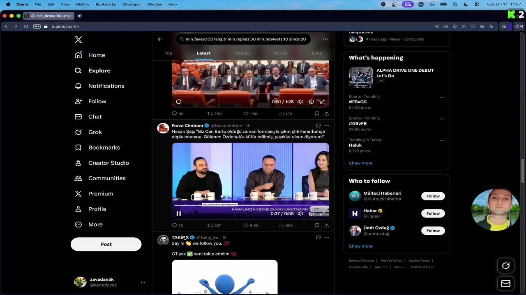Image resolution: width=526 pixels, height=295 pixels.
Task: Open the floating messages envelope button
Action: [x=506, y=284]
